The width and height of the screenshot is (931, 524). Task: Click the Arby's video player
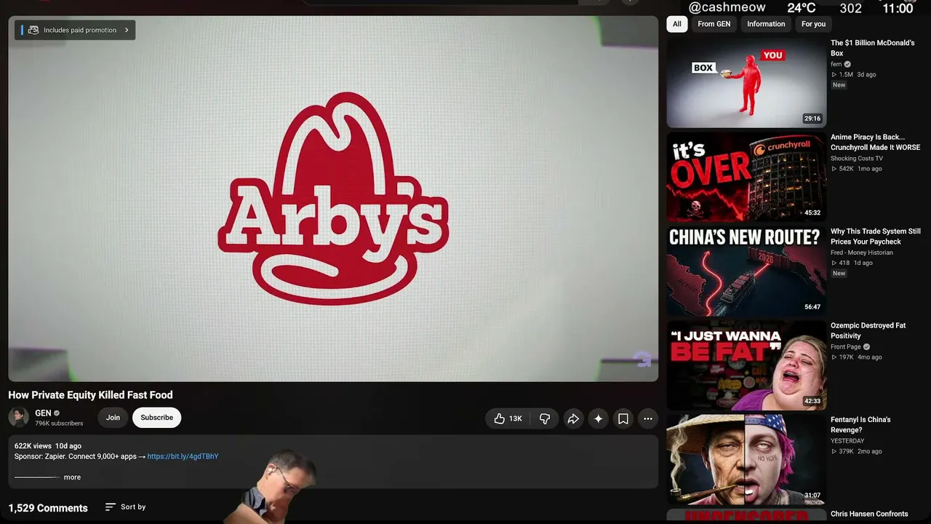pyautogui.click(x=333, y=199)
